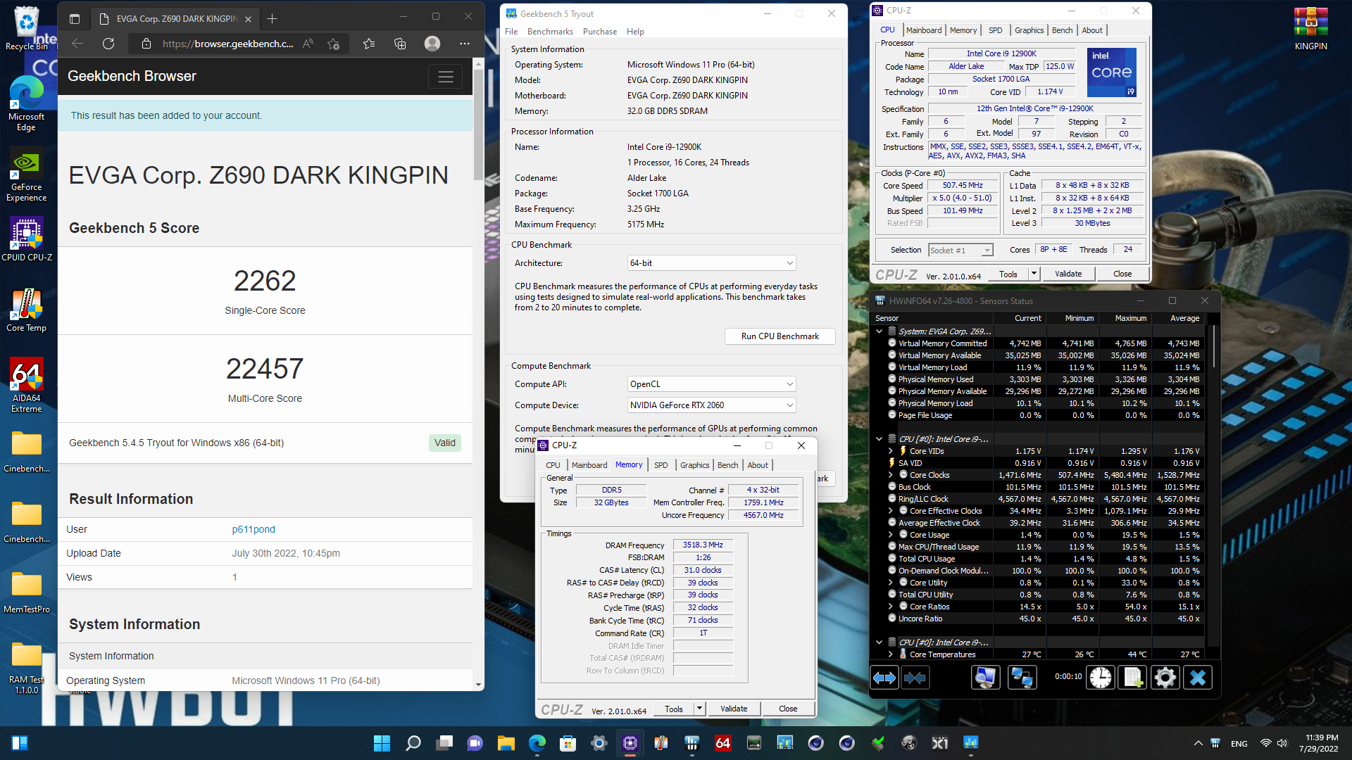This screenshot has width=1352, height=760.
Task: Expand Core Effective Clocks row
Action: [890, 511]
